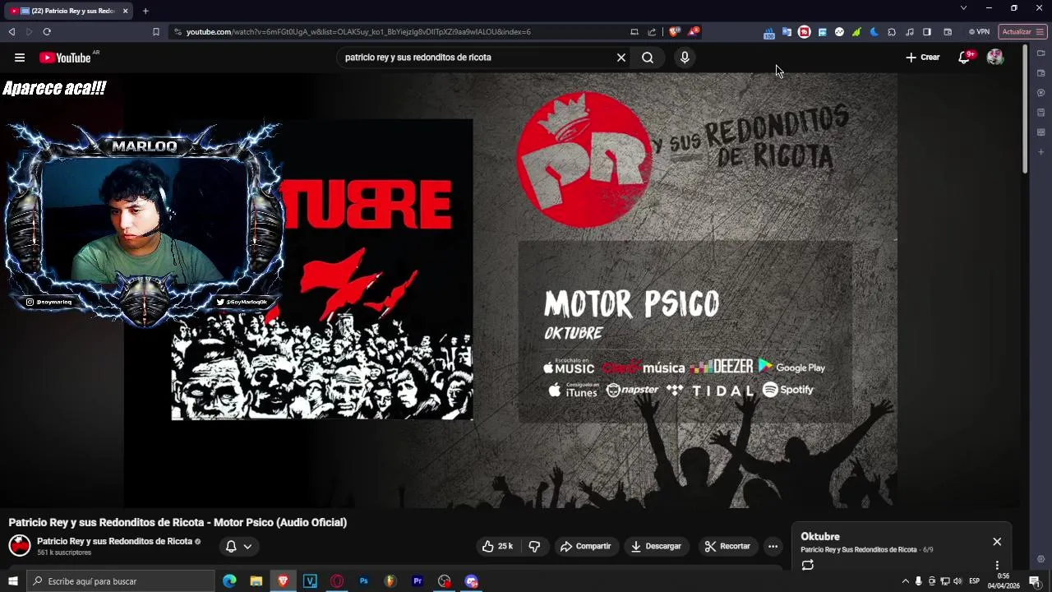Go to the YouTube home logo
This screenshot has height=592, width=1052.
[x=65, y=58]
